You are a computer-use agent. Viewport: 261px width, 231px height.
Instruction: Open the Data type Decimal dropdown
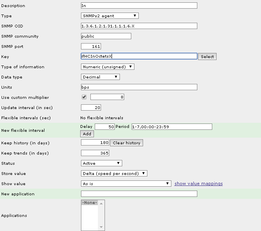tap(100, 77)
